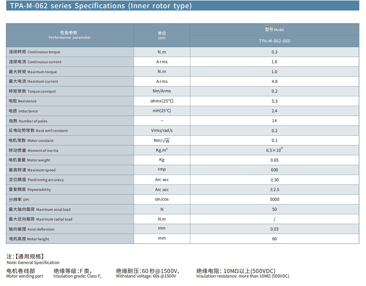Image resolution: width=366 pixels, height=286 pixels.
Task: Select the Inductance unit mH(25°C) cell
Action: (162, 111)
